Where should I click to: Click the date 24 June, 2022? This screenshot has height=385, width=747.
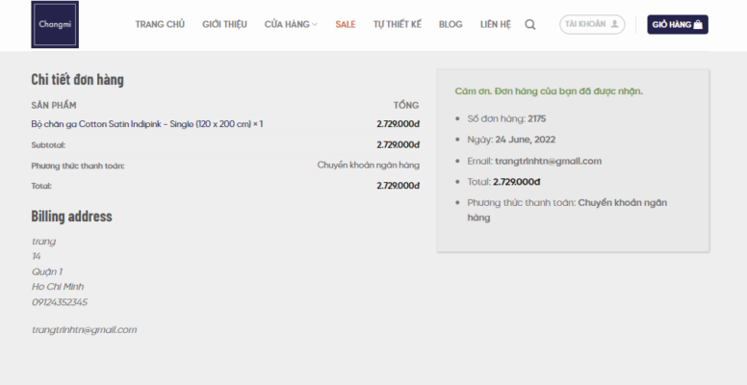coord(525,140)
